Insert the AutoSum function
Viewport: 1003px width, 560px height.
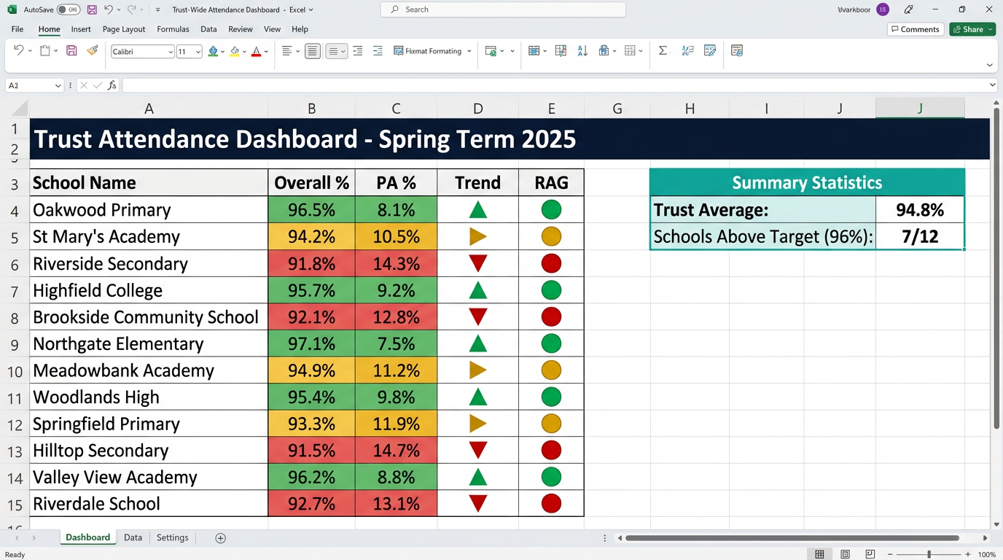(662, 51)
